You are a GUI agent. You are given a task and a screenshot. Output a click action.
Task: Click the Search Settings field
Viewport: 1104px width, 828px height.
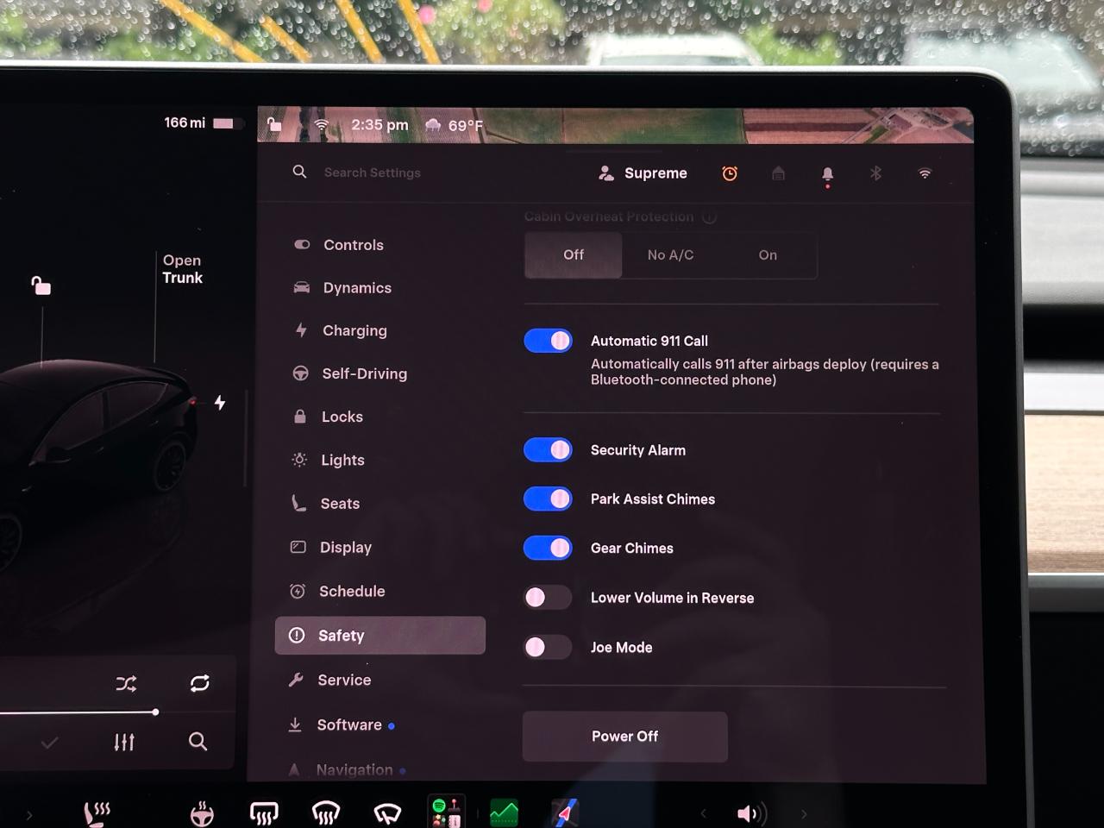point(373,172)
